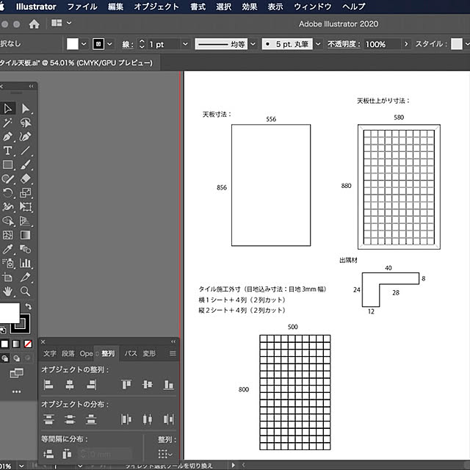Select the Direct Selection tool
Viewport: 470px width, 470px height.
point(26,109)
